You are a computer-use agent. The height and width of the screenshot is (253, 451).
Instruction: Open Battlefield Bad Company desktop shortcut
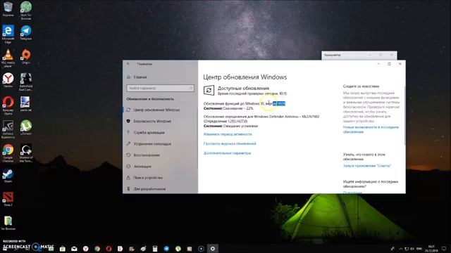(x=26, y=82)
